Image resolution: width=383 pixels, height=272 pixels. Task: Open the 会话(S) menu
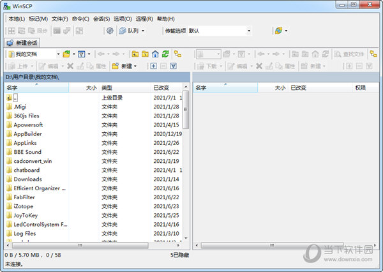pyautogui.click(x=101, y=19)
